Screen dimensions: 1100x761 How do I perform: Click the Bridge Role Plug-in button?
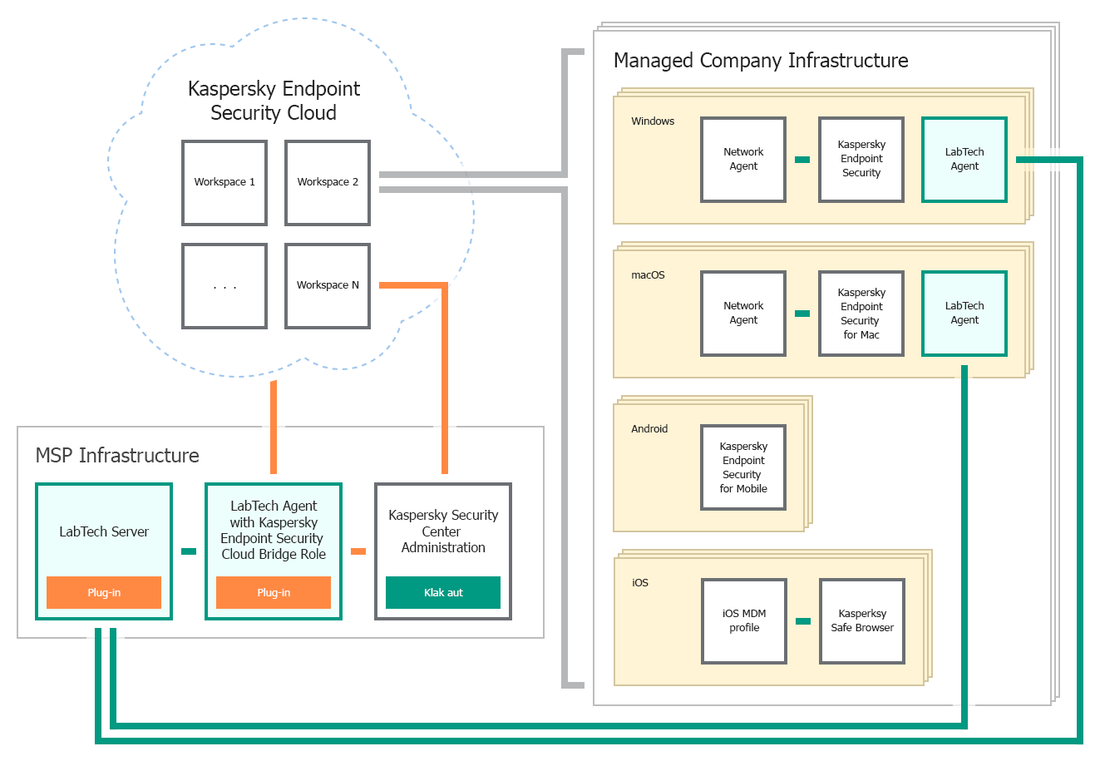[x=274, y=592]
